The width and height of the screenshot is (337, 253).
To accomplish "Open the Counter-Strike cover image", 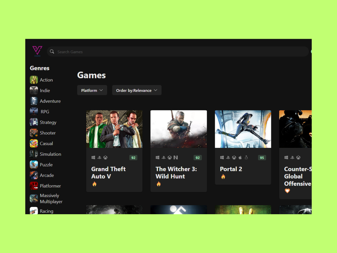I will (295, 129).
